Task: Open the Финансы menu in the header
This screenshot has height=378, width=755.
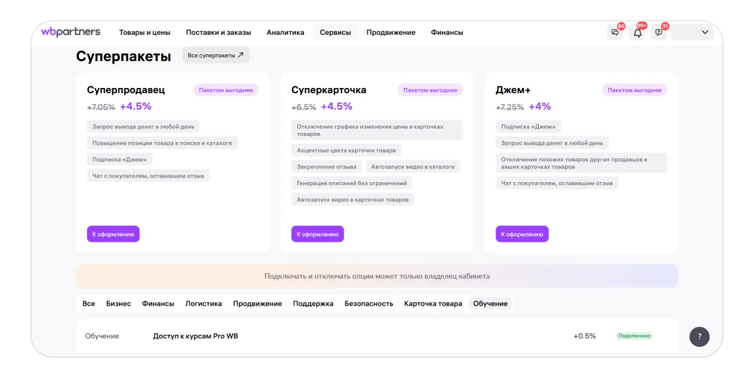Action: click(447, 33)
